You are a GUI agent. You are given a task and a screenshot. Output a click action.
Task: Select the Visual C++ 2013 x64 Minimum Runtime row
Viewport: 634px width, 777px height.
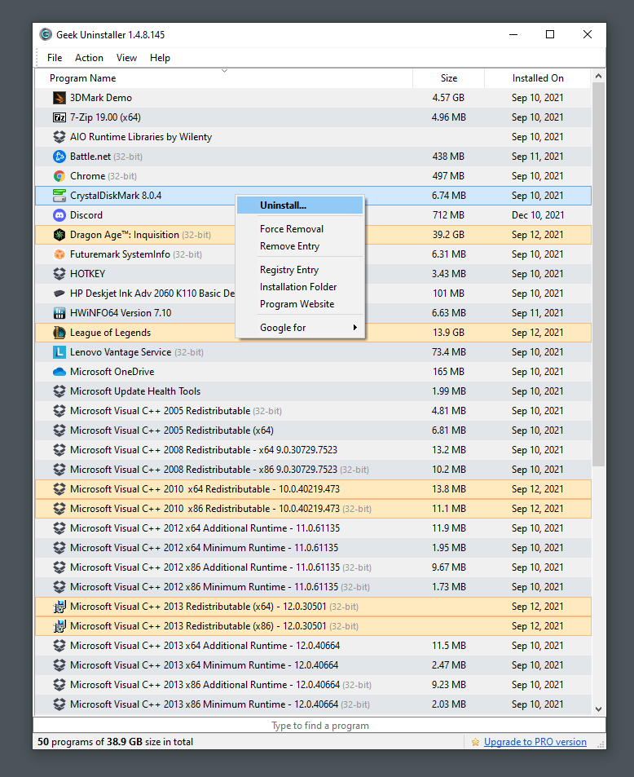[x=313, y=665]
